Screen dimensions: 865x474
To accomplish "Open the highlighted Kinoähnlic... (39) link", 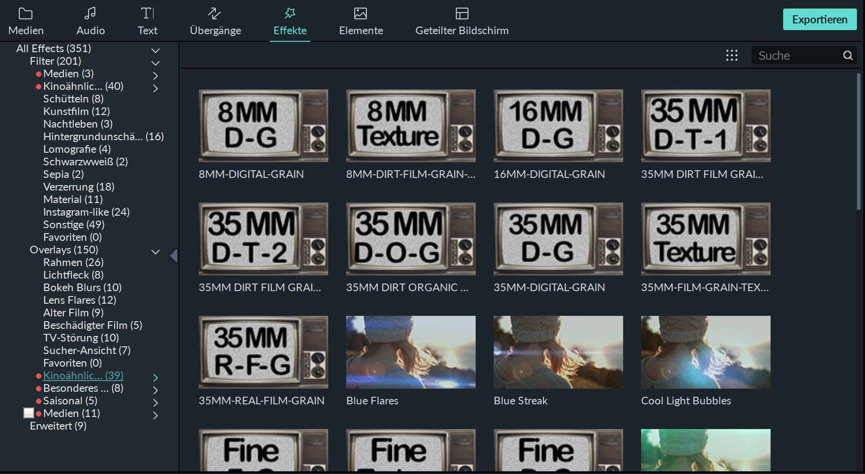I will pos(83,375).
